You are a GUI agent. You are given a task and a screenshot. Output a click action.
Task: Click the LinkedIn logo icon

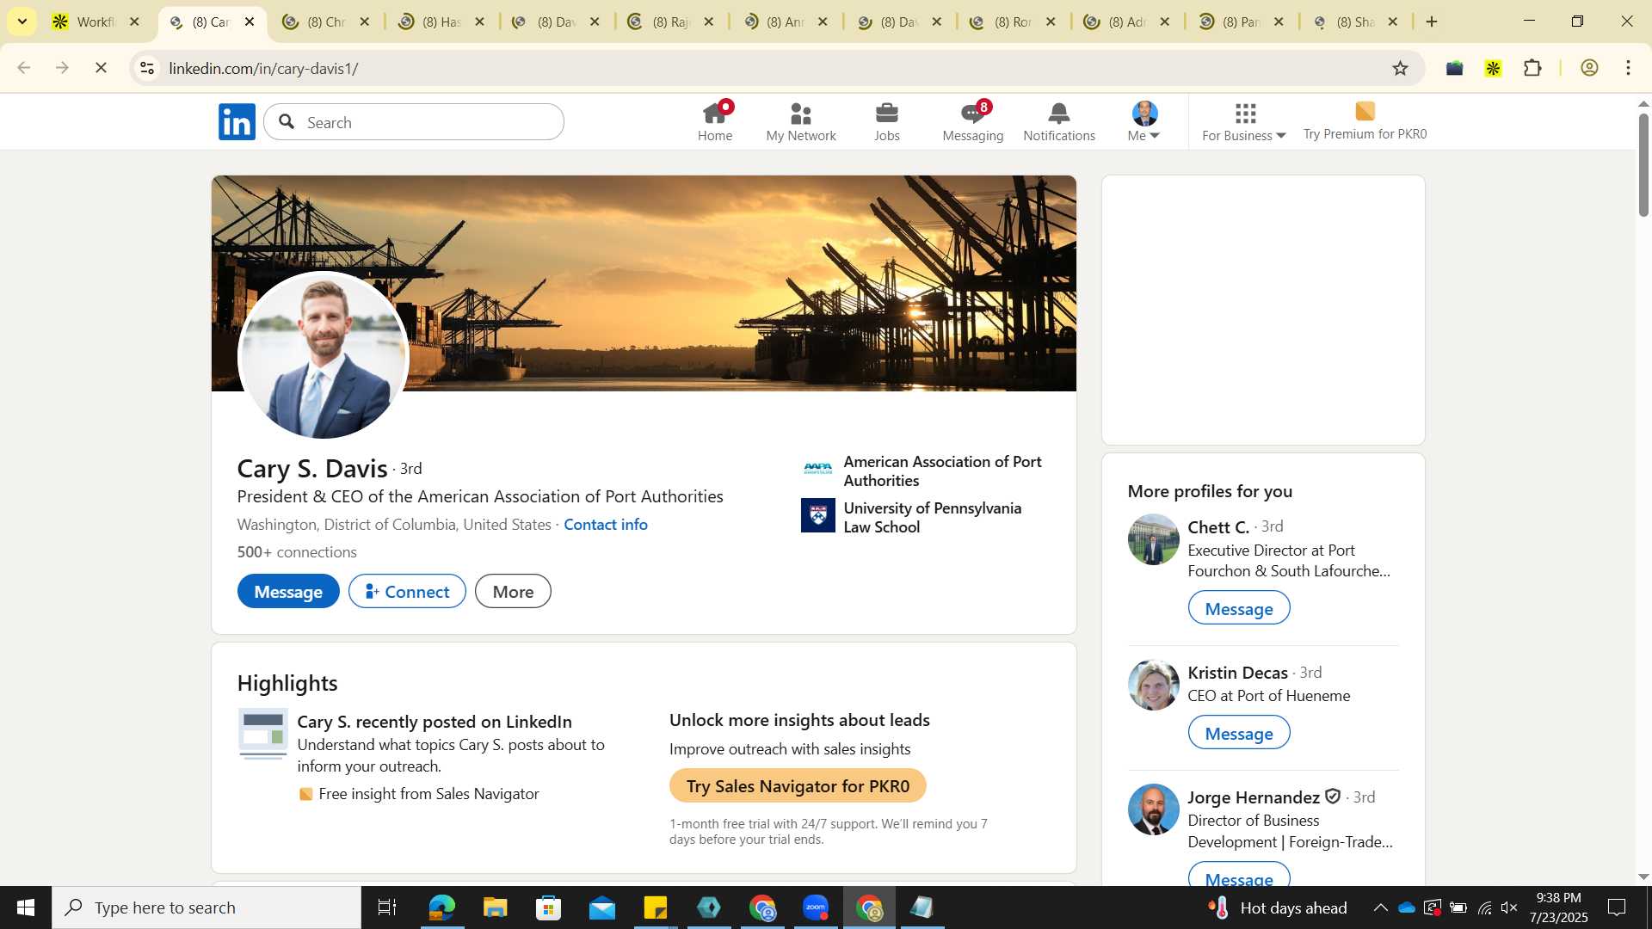pyautogui.click(x=237, y=122)
